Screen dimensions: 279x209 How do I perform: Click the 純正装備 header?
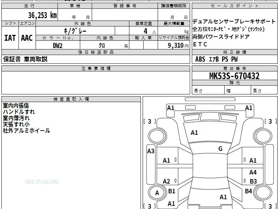234,52
